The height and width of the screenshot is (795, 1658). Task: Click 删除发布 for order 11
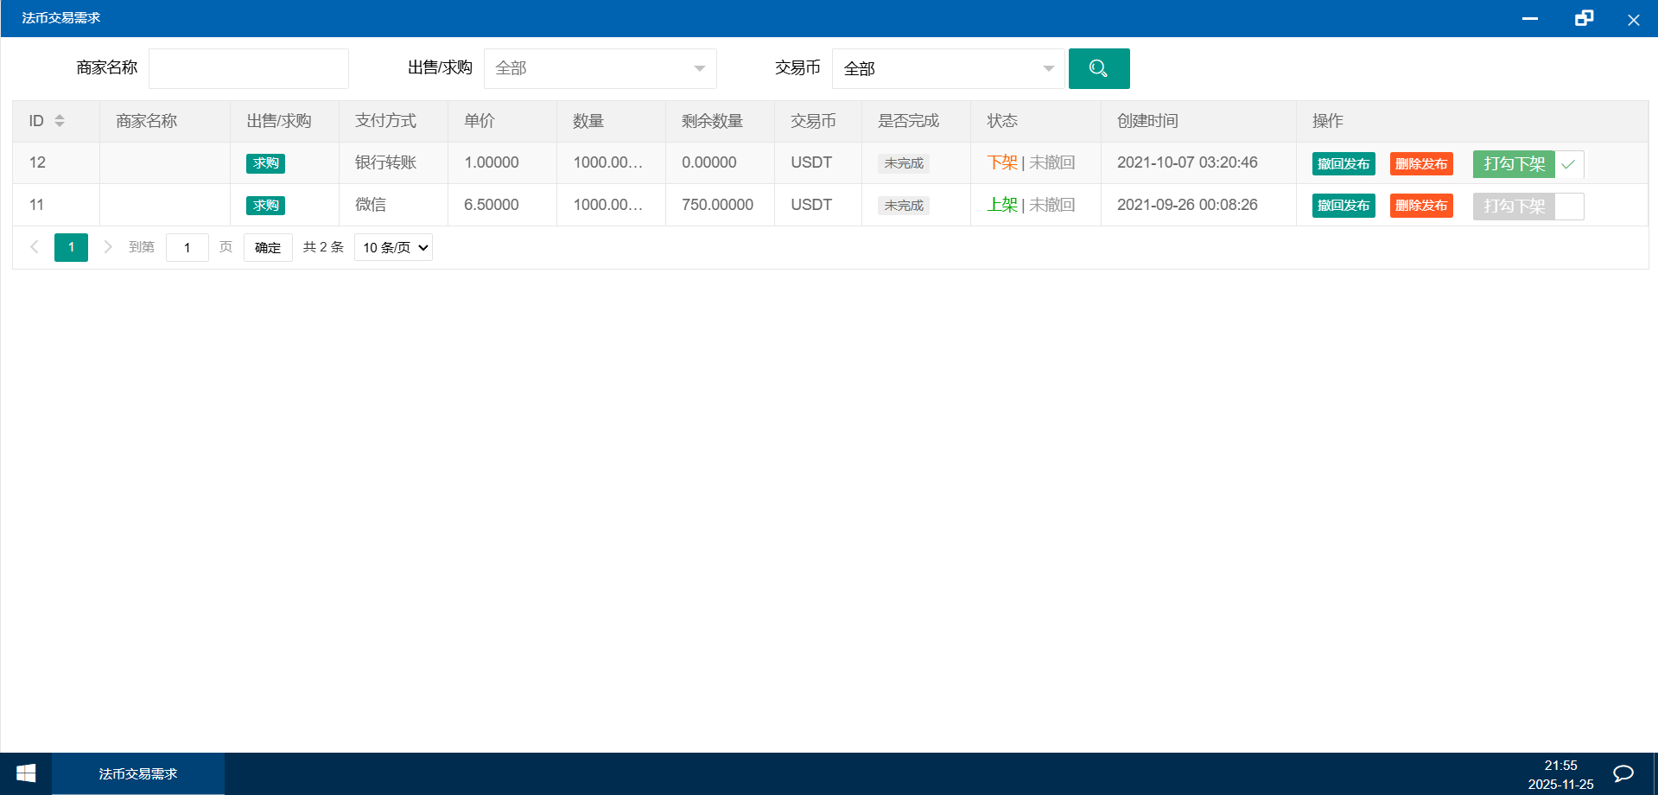(1420, 206)
